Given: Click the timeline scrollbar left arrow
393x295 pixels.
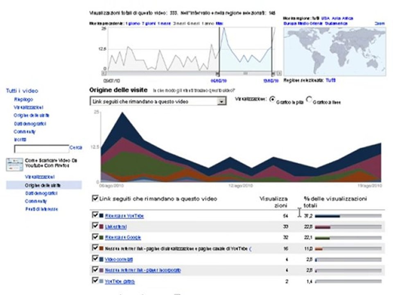Looking at the screenshot, I should 104,73.
